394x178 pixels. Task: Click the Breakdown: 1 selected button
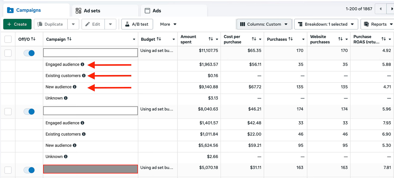point(326,24)
